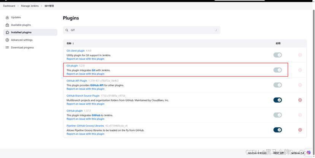Click the plugin search field containing GIT
Viewport: 315px width, 158px height.
(142, 30)
